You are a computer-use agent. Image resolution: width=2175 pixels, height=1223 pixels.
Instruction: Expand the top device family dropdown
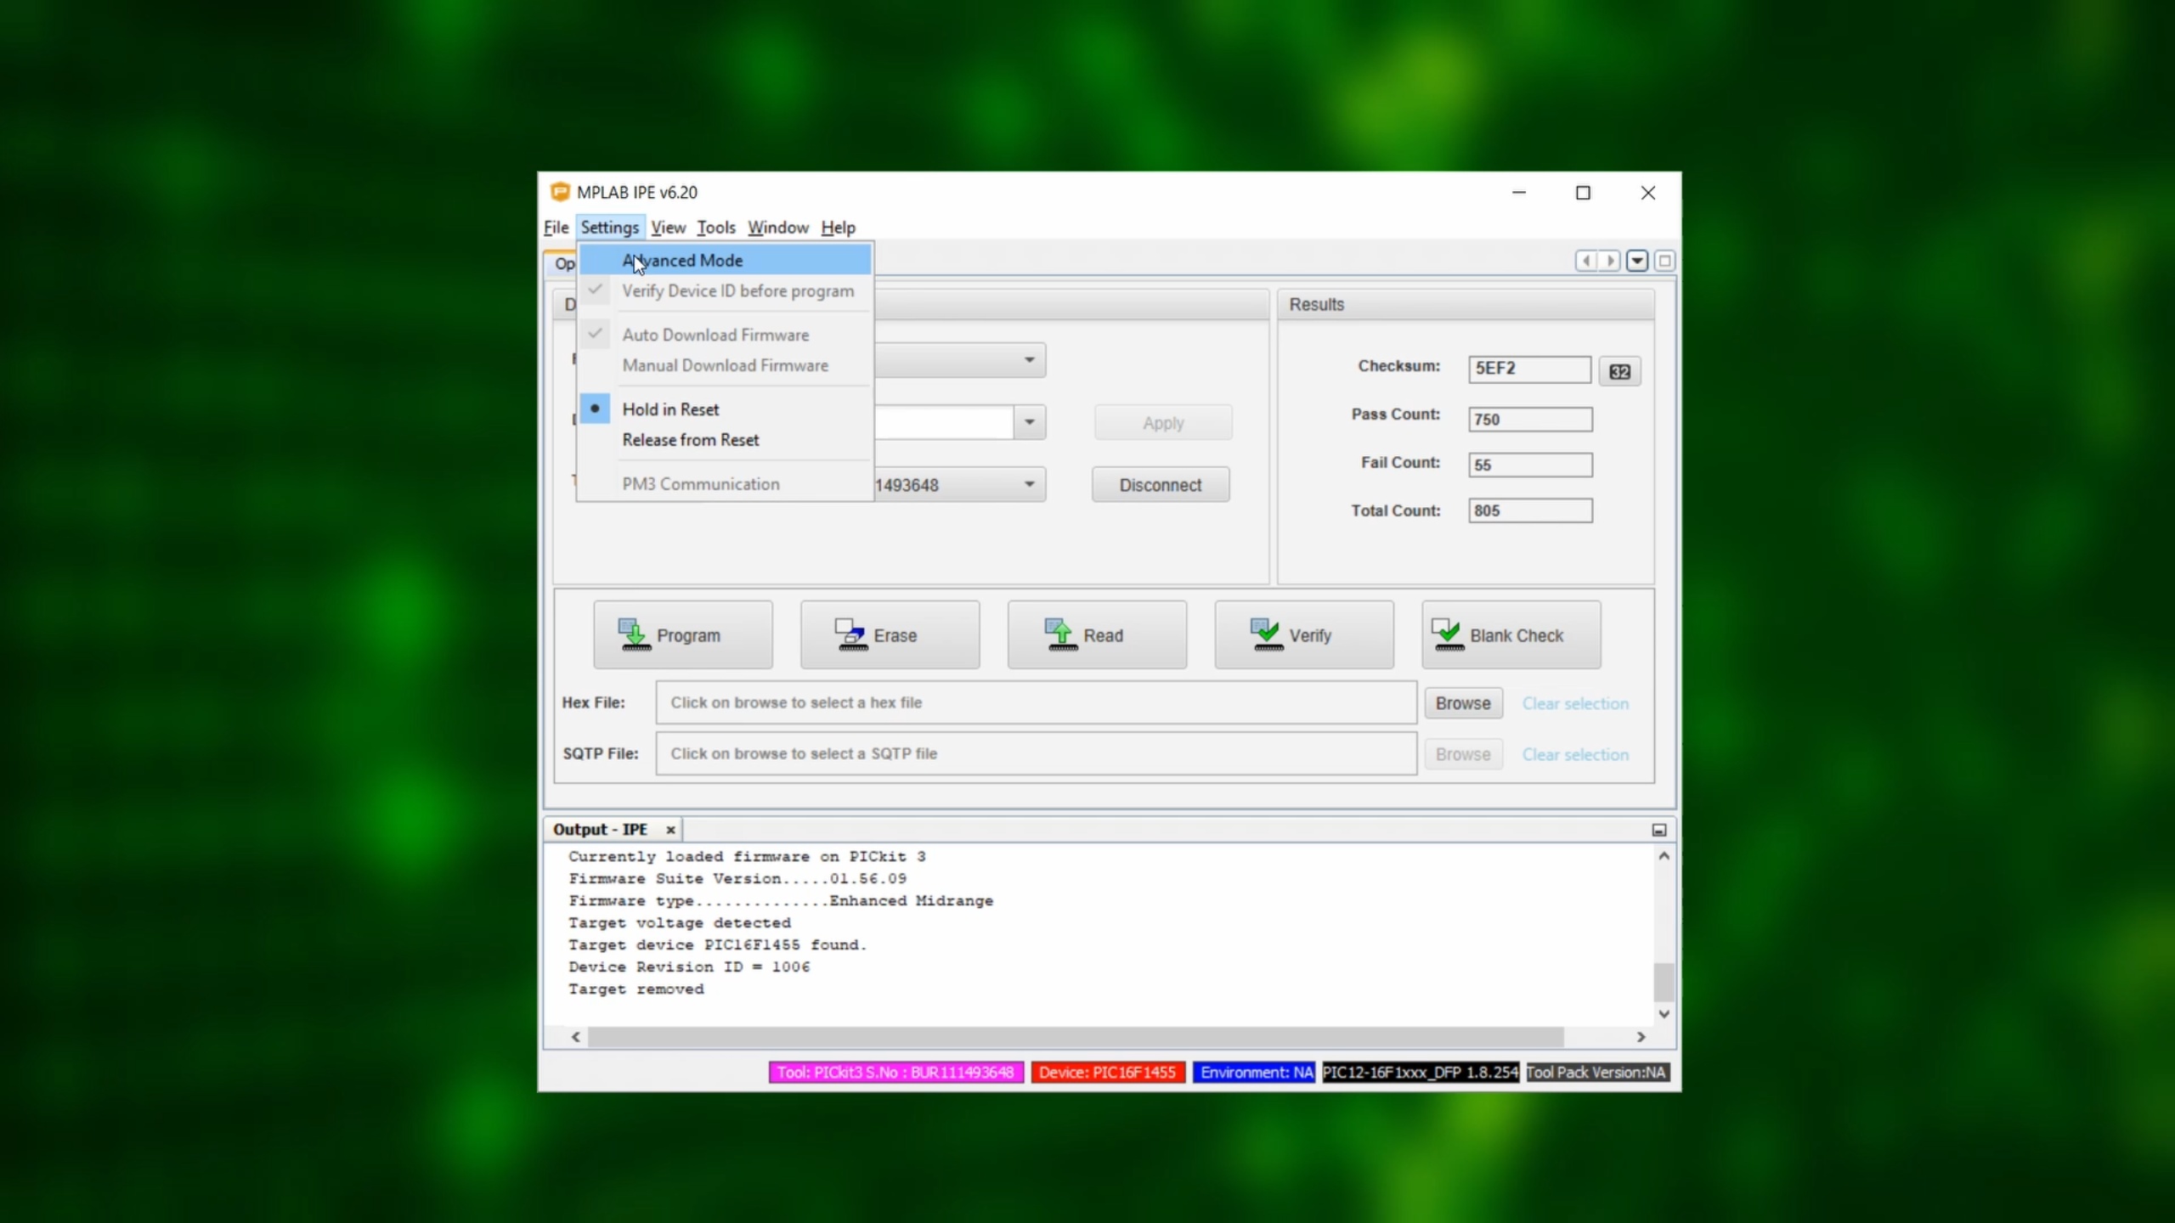coord(1029,360)
